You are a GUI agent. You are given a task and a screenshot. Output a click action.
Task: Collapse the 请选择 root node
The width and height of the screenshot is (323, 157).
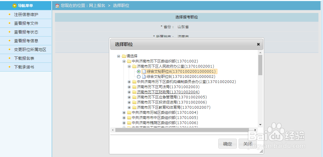tap(118, 56)
